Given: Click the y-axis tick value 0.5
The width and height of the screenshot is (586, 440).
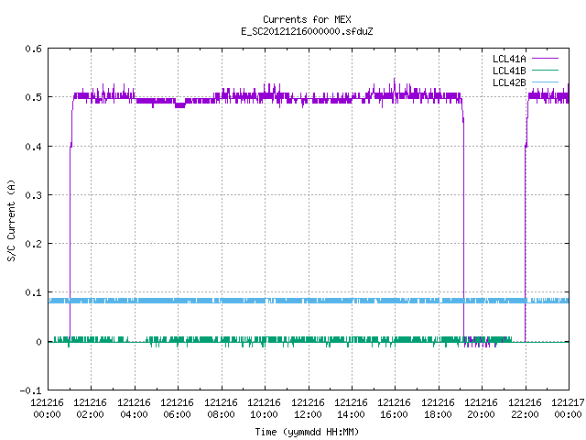Looking at the screenshot, I should pos(33,97).
